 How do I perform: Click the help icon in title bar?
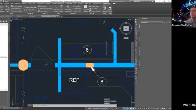pyautogui.click(x=152, y=1)
